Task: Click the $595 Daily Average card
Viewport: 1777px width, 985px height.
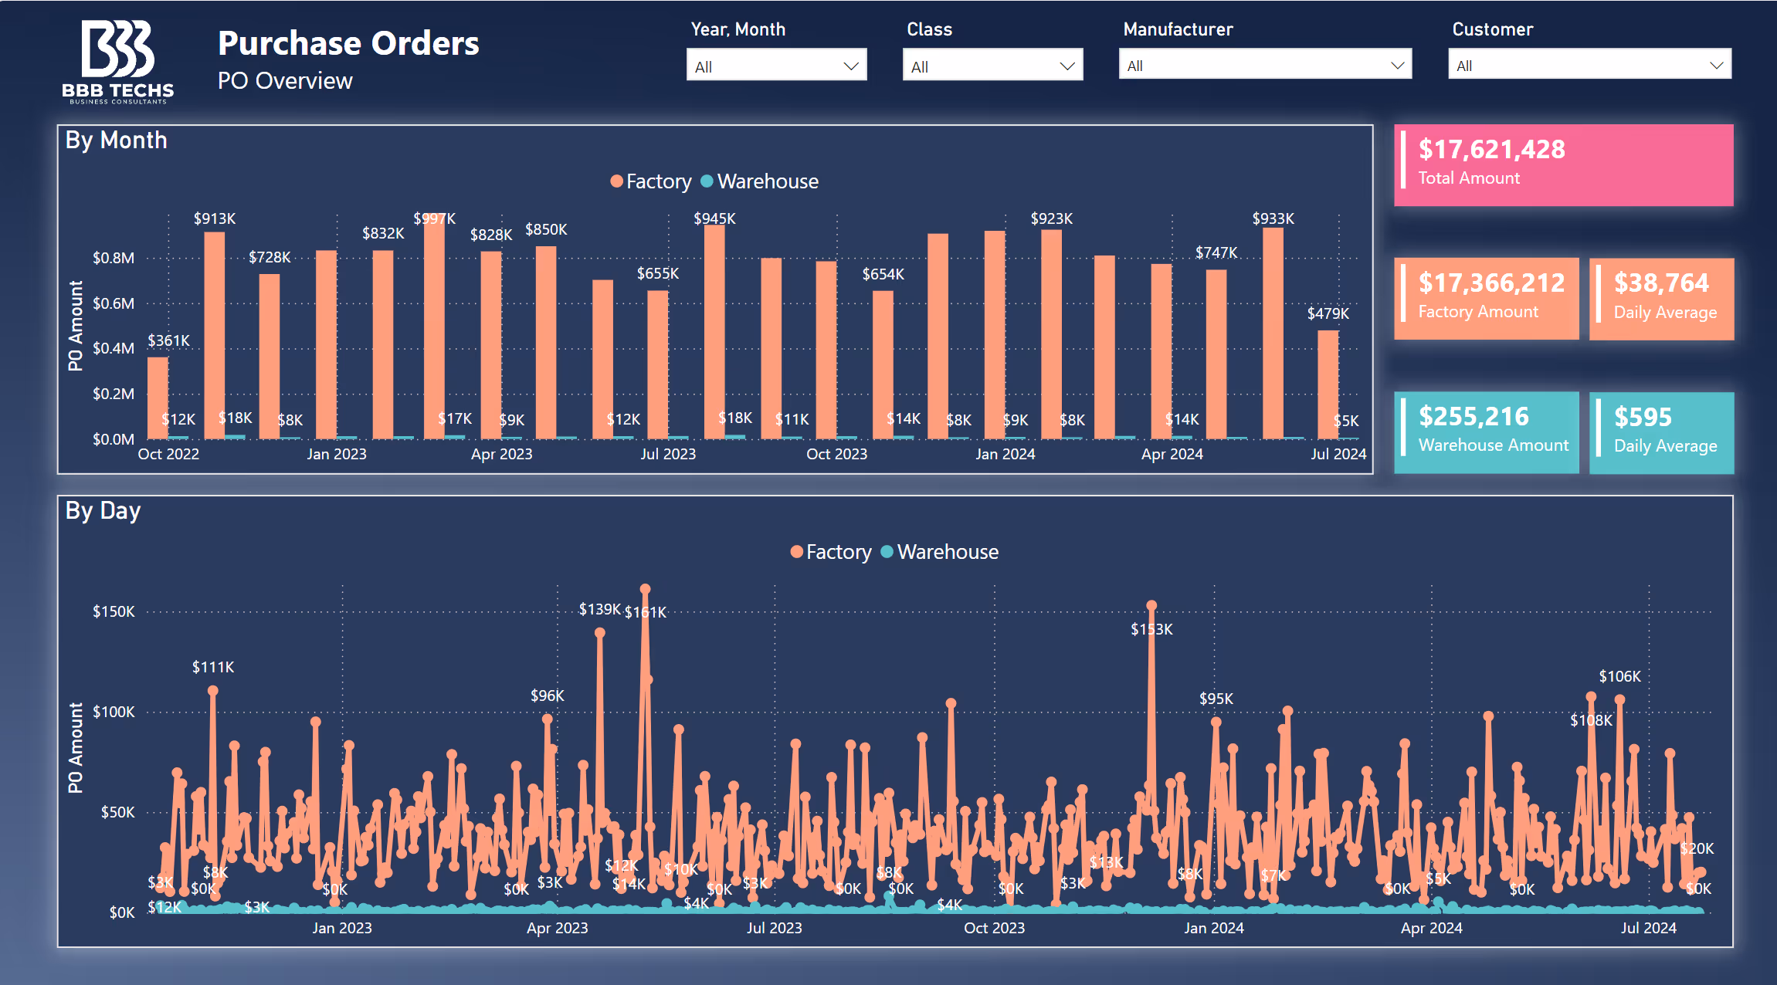Action: pyautogui.click(x=1661, y=432)
